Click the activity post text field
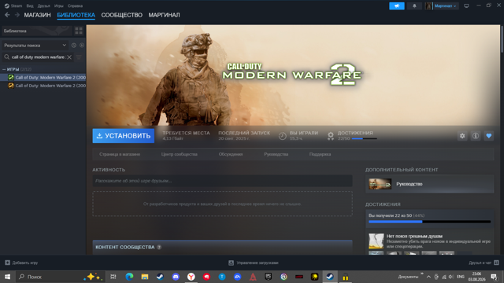Screen dimensions: 504x283 point(222,181)
